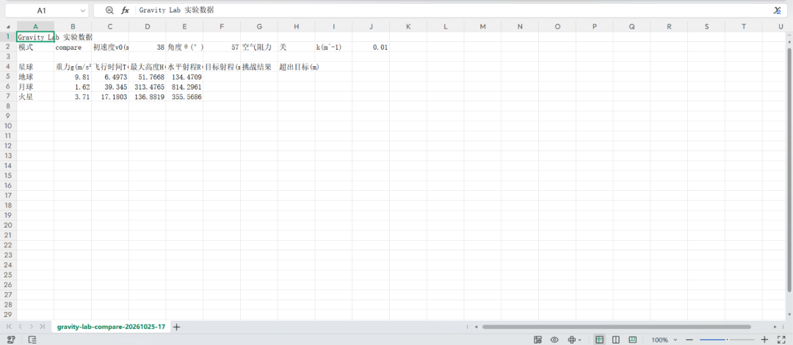This screenshot has height=345, width=793.
Task: Select cell containing 空气阻力
Action: point(259,47)
